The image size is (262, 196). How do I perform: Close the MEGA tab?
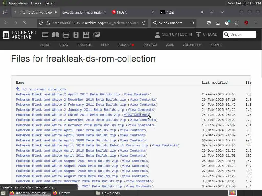153,12
